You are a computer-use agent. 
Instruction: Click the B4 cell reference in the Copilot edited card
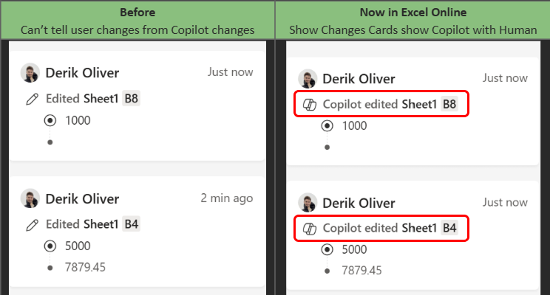pos(449,228)
